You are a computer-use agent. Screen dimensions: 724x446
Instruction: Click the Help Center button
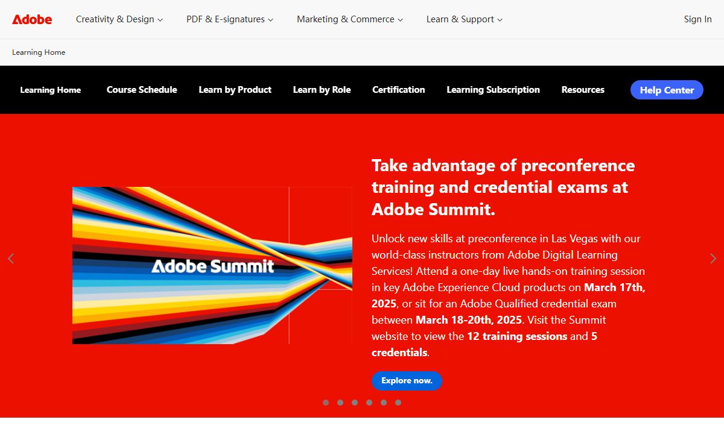click(x=667, y=90)
